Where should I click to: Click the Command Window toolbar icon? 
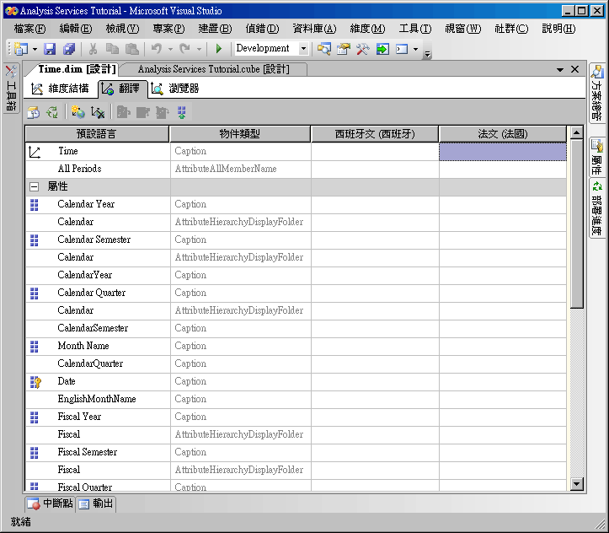(x=402, y=49)
